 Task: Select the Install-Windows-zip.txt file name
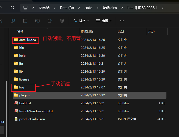click(x=36, y=111)
